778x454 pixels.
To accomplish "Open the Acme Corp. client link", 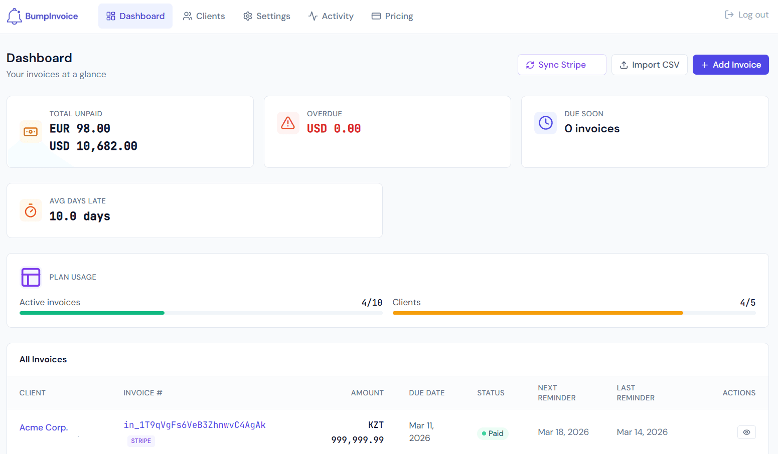I will (x=44, y=427).
